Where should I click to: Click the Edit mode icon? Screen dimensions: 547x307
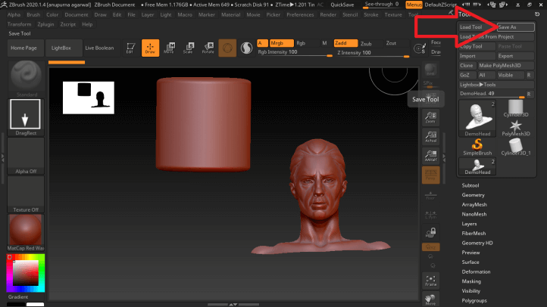pyautogui.click(x=130, y=48)
